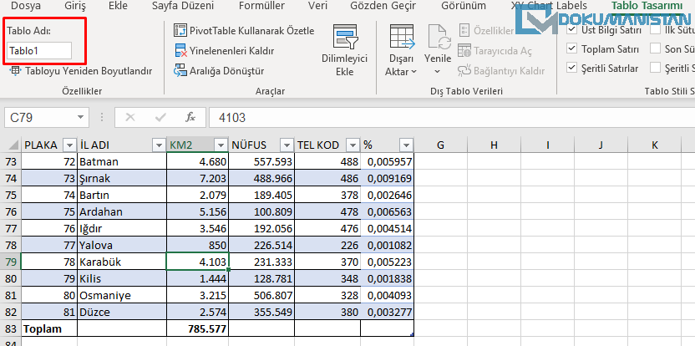The width and height of the screenshot is (695, 346).
Task: Enable the İlk Sütun checkbox
Action: pyautogui.click(x=655, y=30)
